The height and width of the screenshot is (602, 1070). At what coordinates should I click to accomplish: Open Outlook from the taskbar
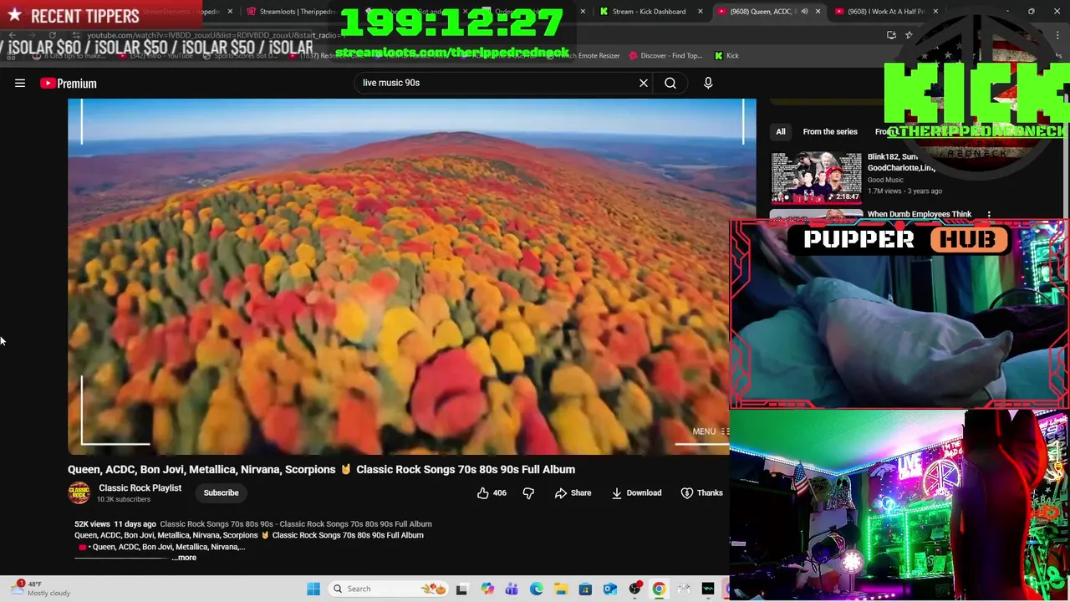point(610,589)
